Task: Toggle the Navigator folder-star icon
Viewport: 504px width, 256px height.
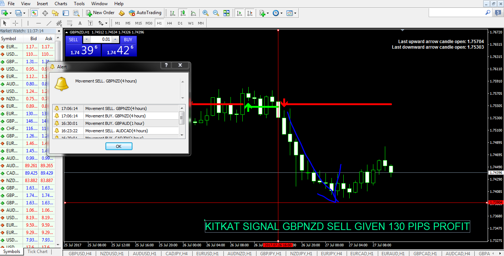Action: click(56, 13)
